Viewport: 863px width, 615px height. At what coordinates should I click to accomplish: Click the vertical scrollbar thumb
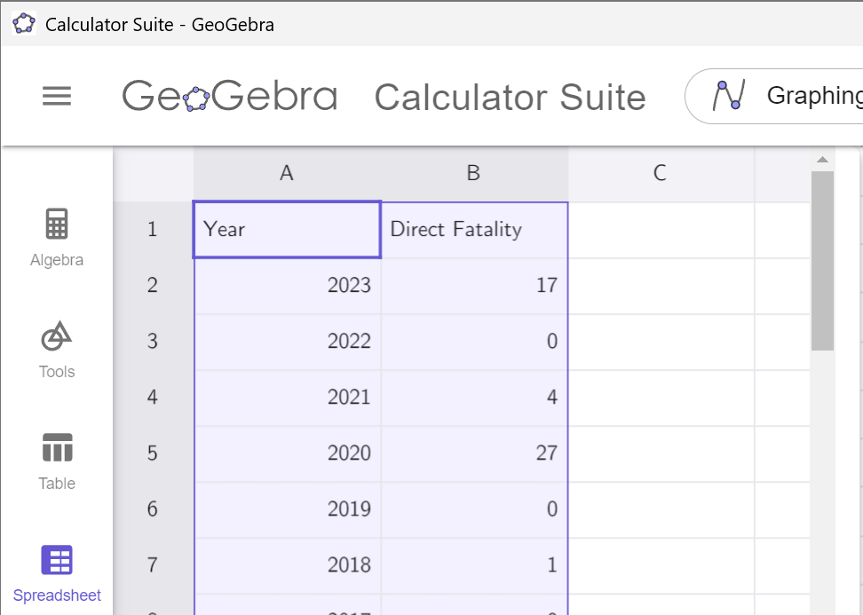pyautogui.click(x=822, y=261)
